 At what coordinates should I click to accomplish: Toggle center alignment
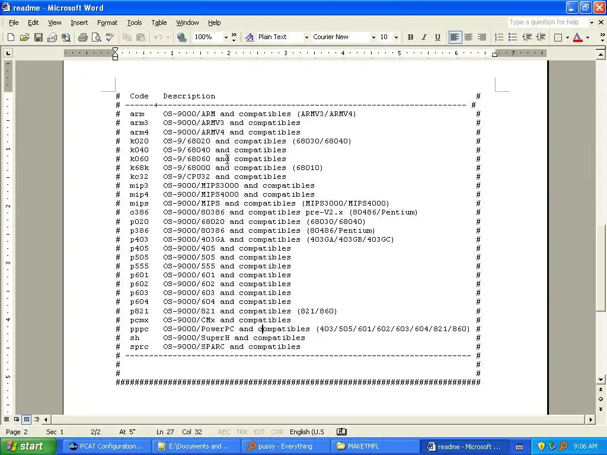[x=468, y=37]
